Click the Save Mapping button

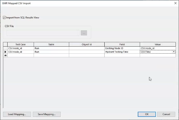click(x=47, y=114)
